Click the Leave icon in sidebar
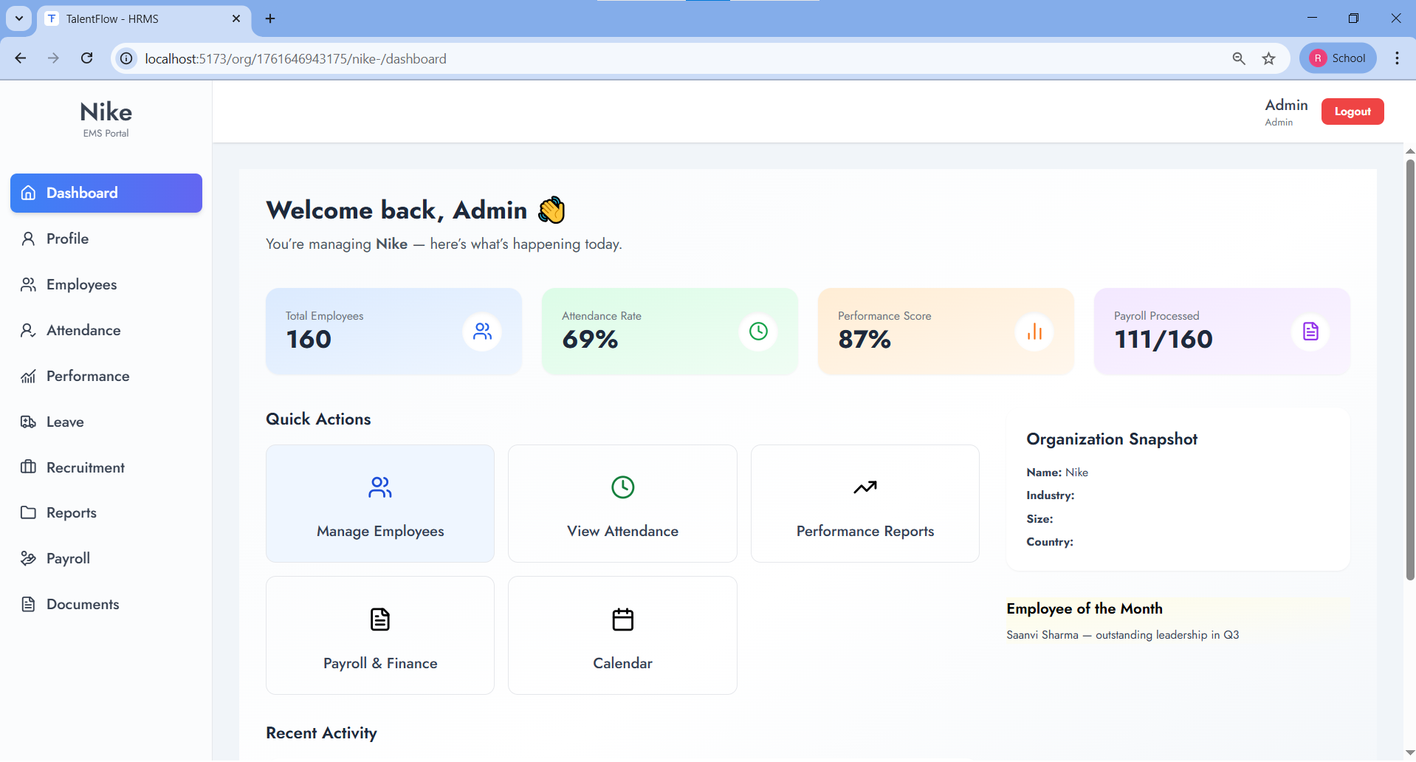This screenshot has width=1416, height=762. coord(28,422)
